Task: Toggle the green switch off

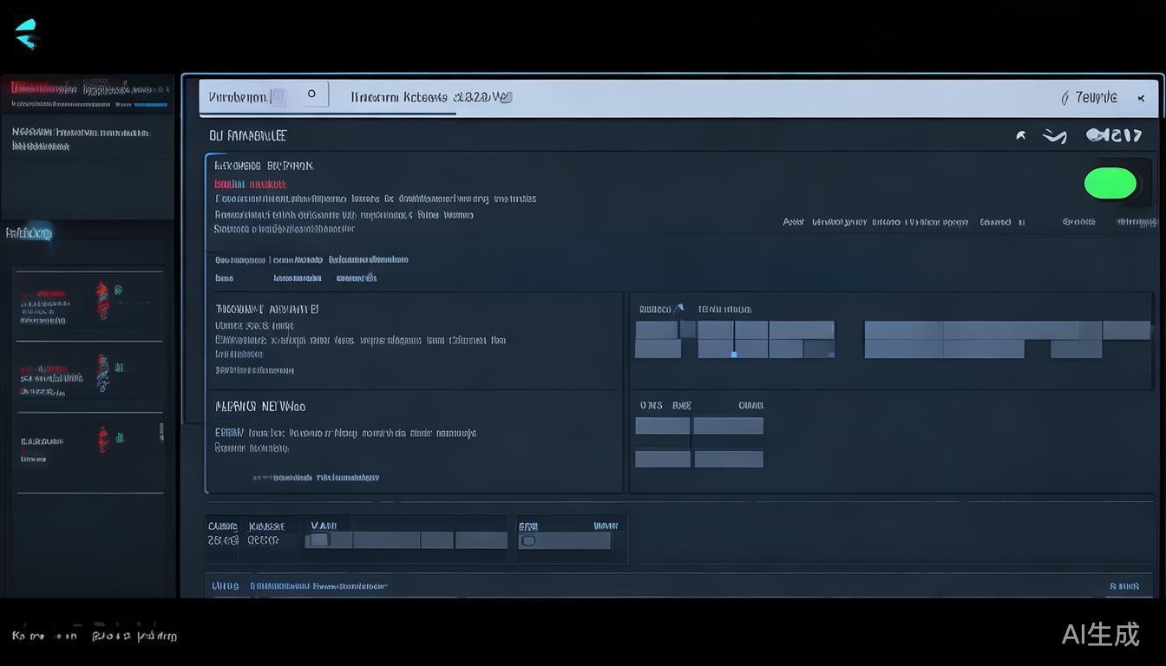Action: pyautogui.click(x=1110, y=183)
